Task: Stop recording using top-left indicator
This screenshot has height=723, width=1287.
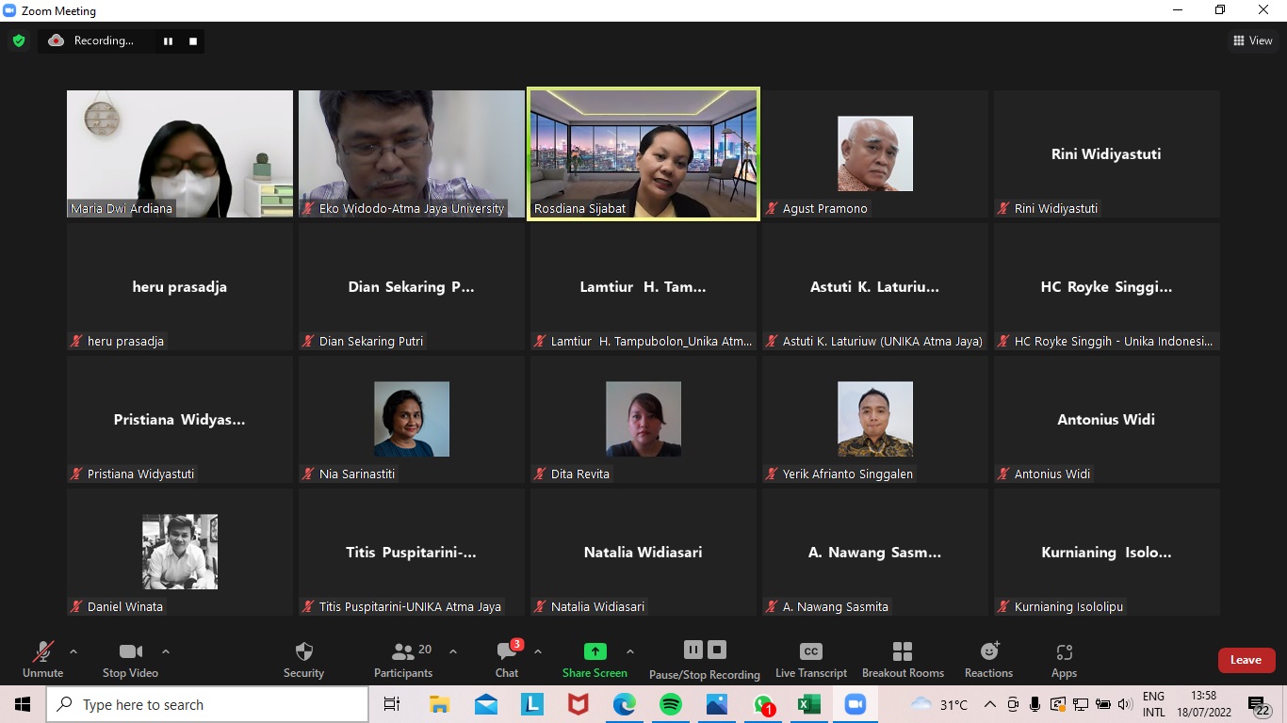Action: [x=193, y=40]
